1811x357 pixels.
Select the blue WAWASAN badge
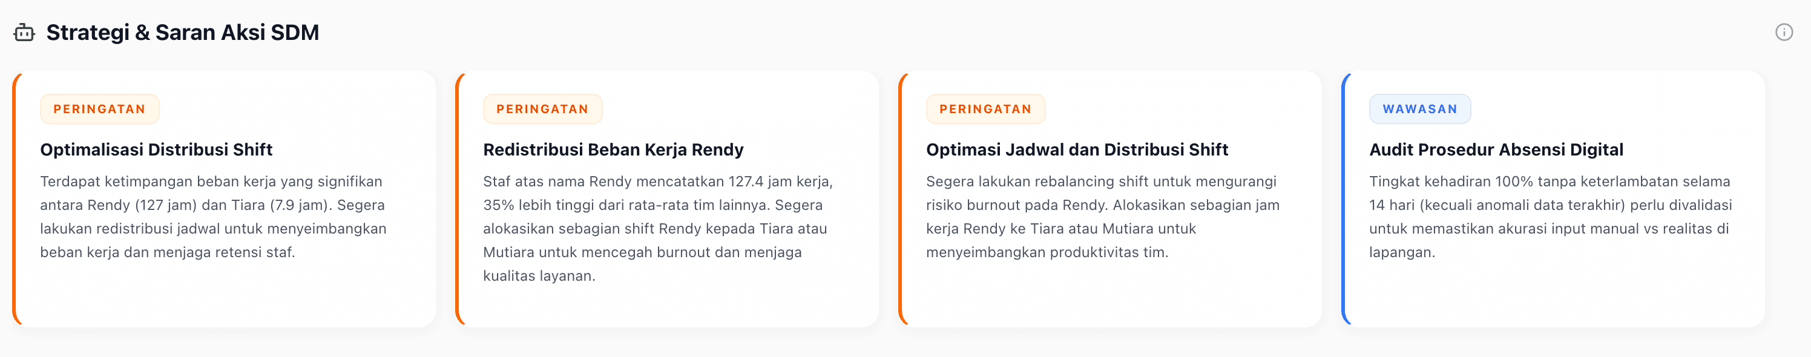click(x=1419, y=109)
